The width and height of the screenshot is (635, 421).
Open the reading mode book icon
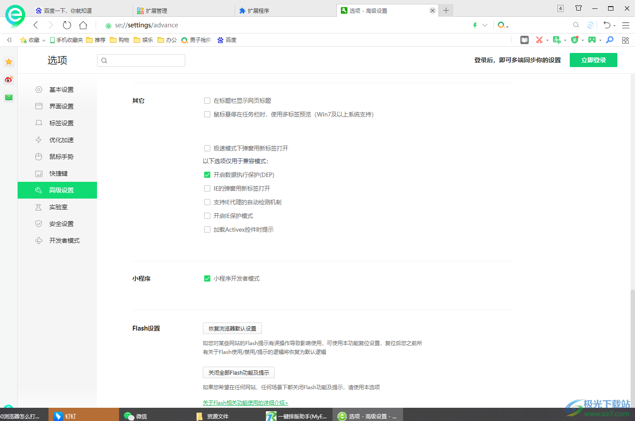coord(524,40)
